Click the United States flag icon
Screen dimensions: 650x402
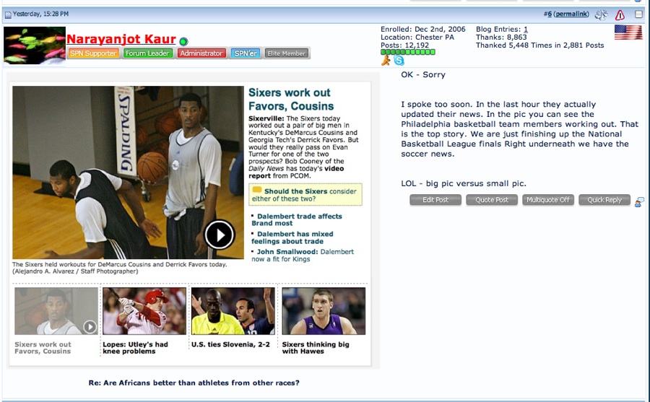(x=628, y=32)
